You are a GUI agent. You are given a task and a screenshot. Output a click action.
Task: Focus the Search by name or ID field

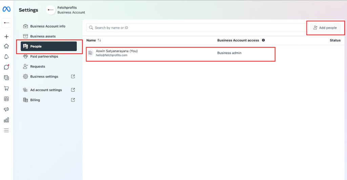[196, 28]
